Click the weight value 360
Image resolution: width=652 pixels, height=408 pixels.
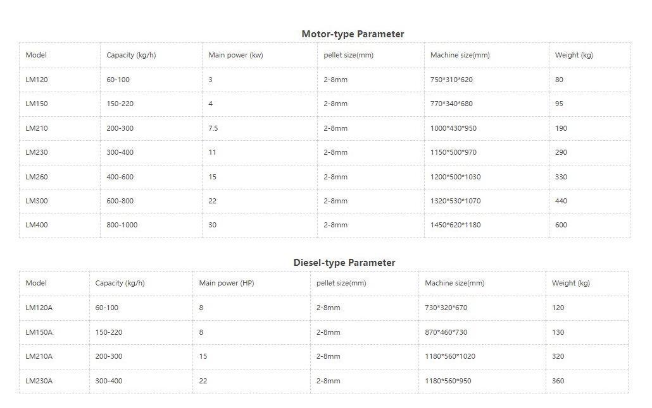click(x=558, y=381)
